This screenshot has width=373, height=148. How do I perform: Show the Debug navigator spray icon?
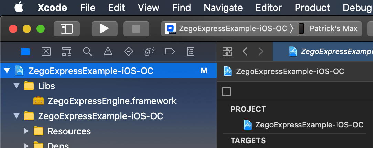[x=149, y=51]
